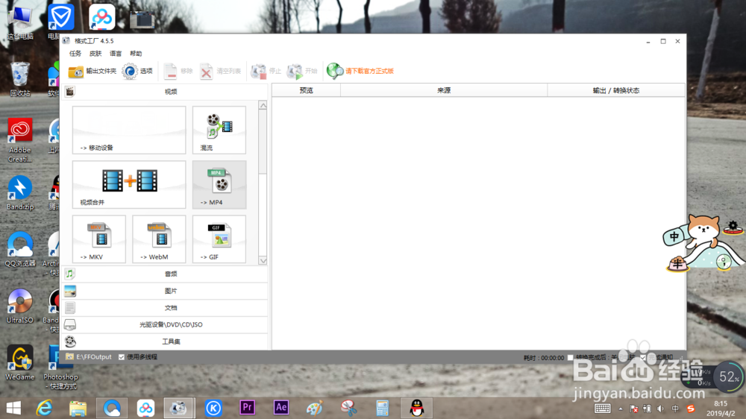This screenshot has height=419, width=746.
Task: Open the taskbar clock showing 8:15
Action: tap(721, 409)
